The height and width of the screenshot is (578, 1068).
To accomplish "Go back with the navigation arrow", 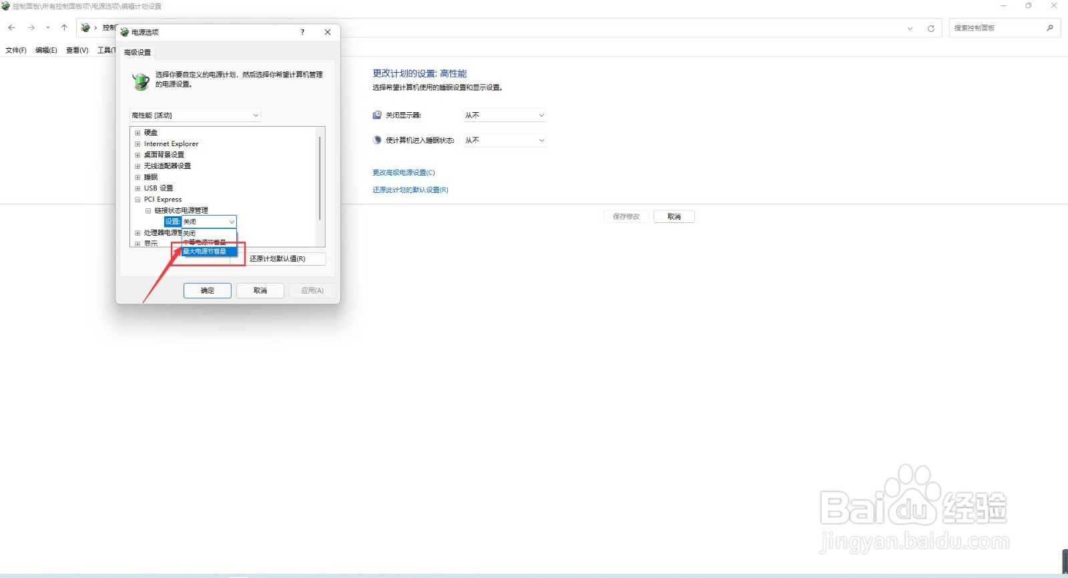I will 11,27.
